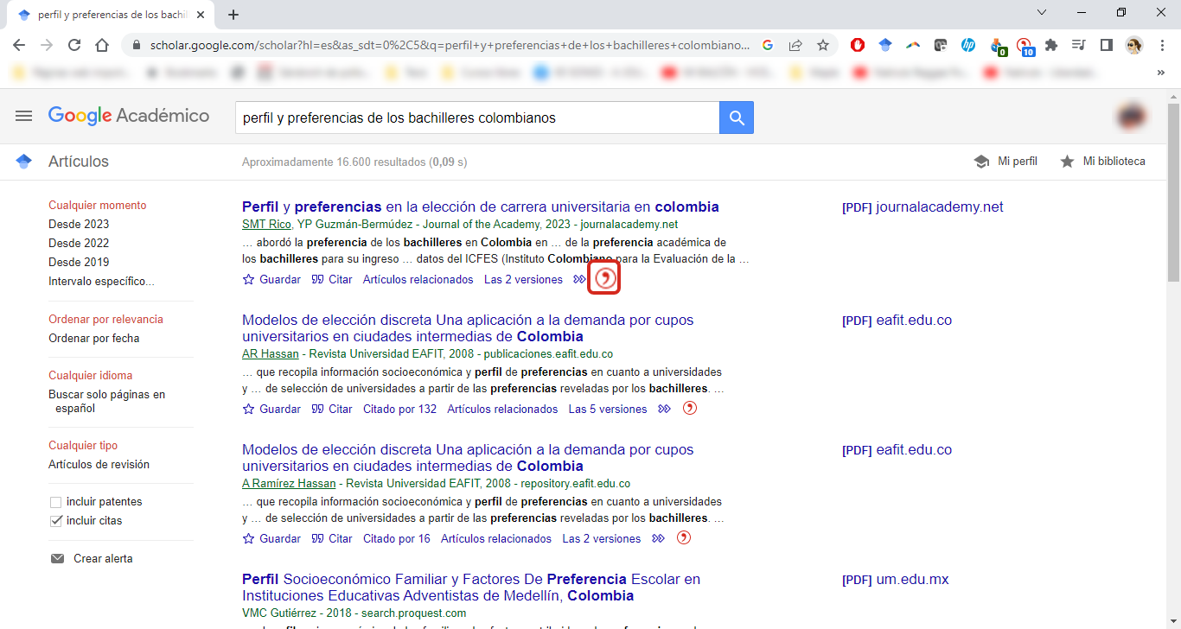Click Citar on the second result
This screenshot has height=629, width=1181.
click(x=332, y=409)
